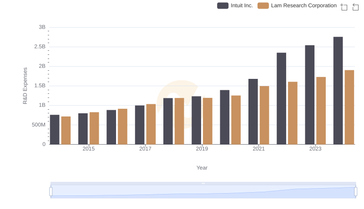Click the 2.5B y-axis label

click(40, 47)
